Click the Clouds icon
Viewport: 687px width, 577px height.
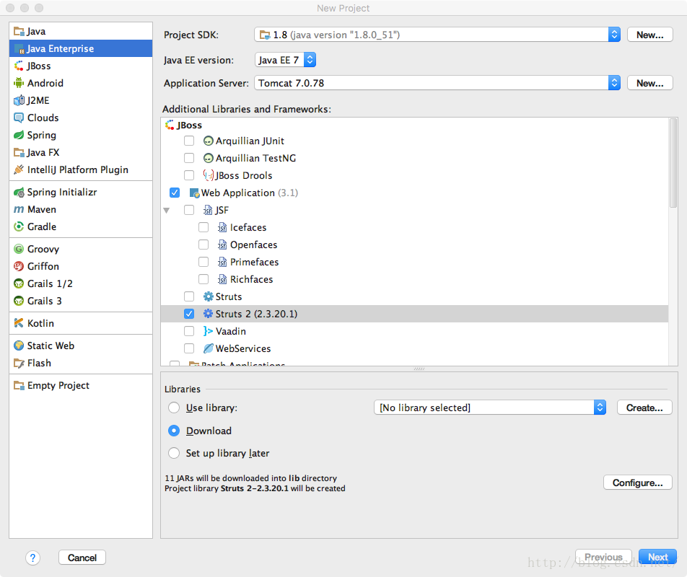click(19, 118)
